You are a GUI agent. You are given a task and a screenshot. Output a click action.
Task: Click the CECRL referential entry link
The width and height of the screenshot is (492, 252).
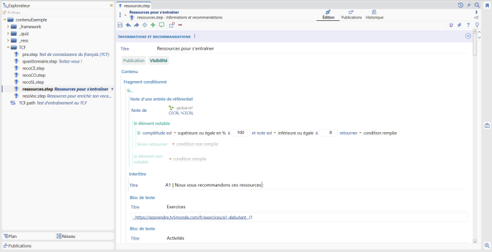coord(181,113)
